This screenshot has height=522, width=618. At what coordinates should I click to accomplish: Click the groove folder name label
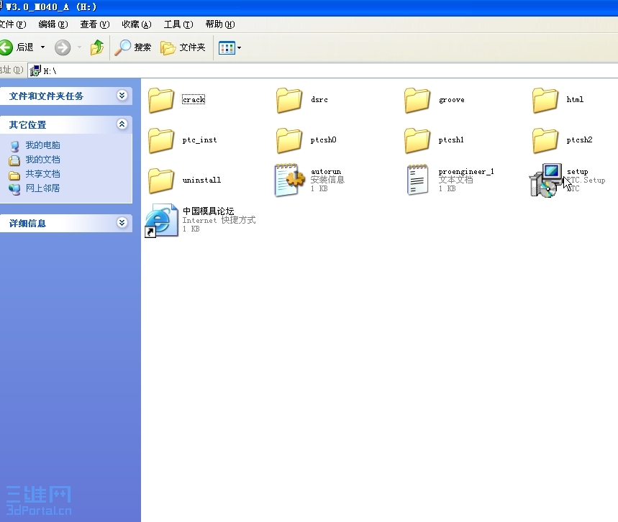point(452,100)
